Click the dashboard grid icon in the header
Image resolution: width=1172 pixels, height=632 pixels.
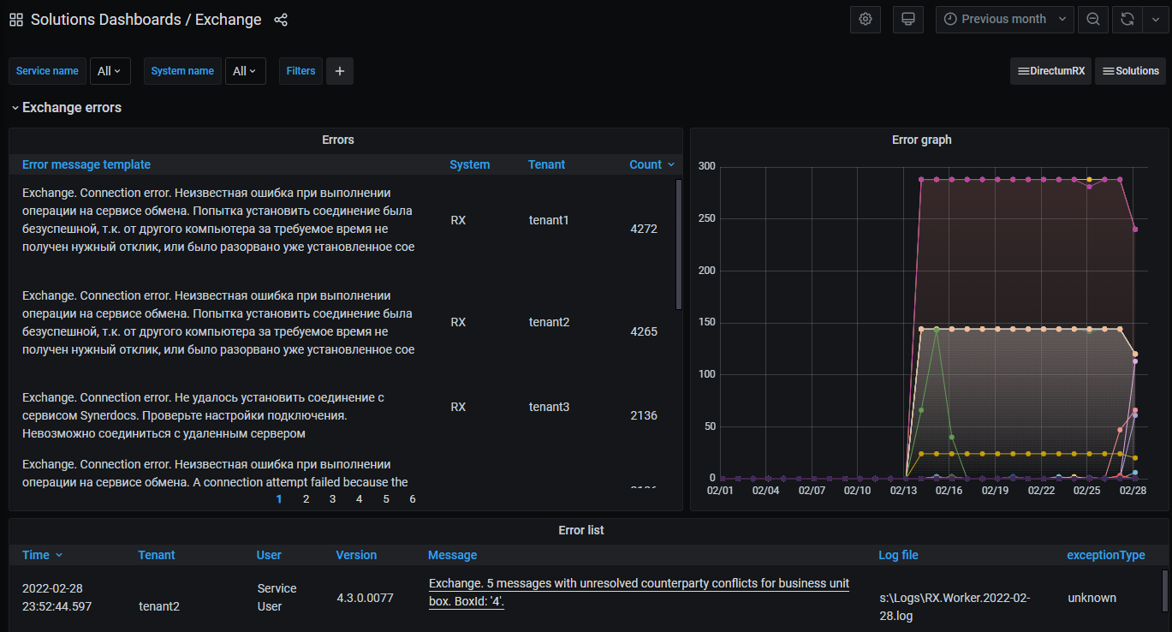click(x=16, y=20)
